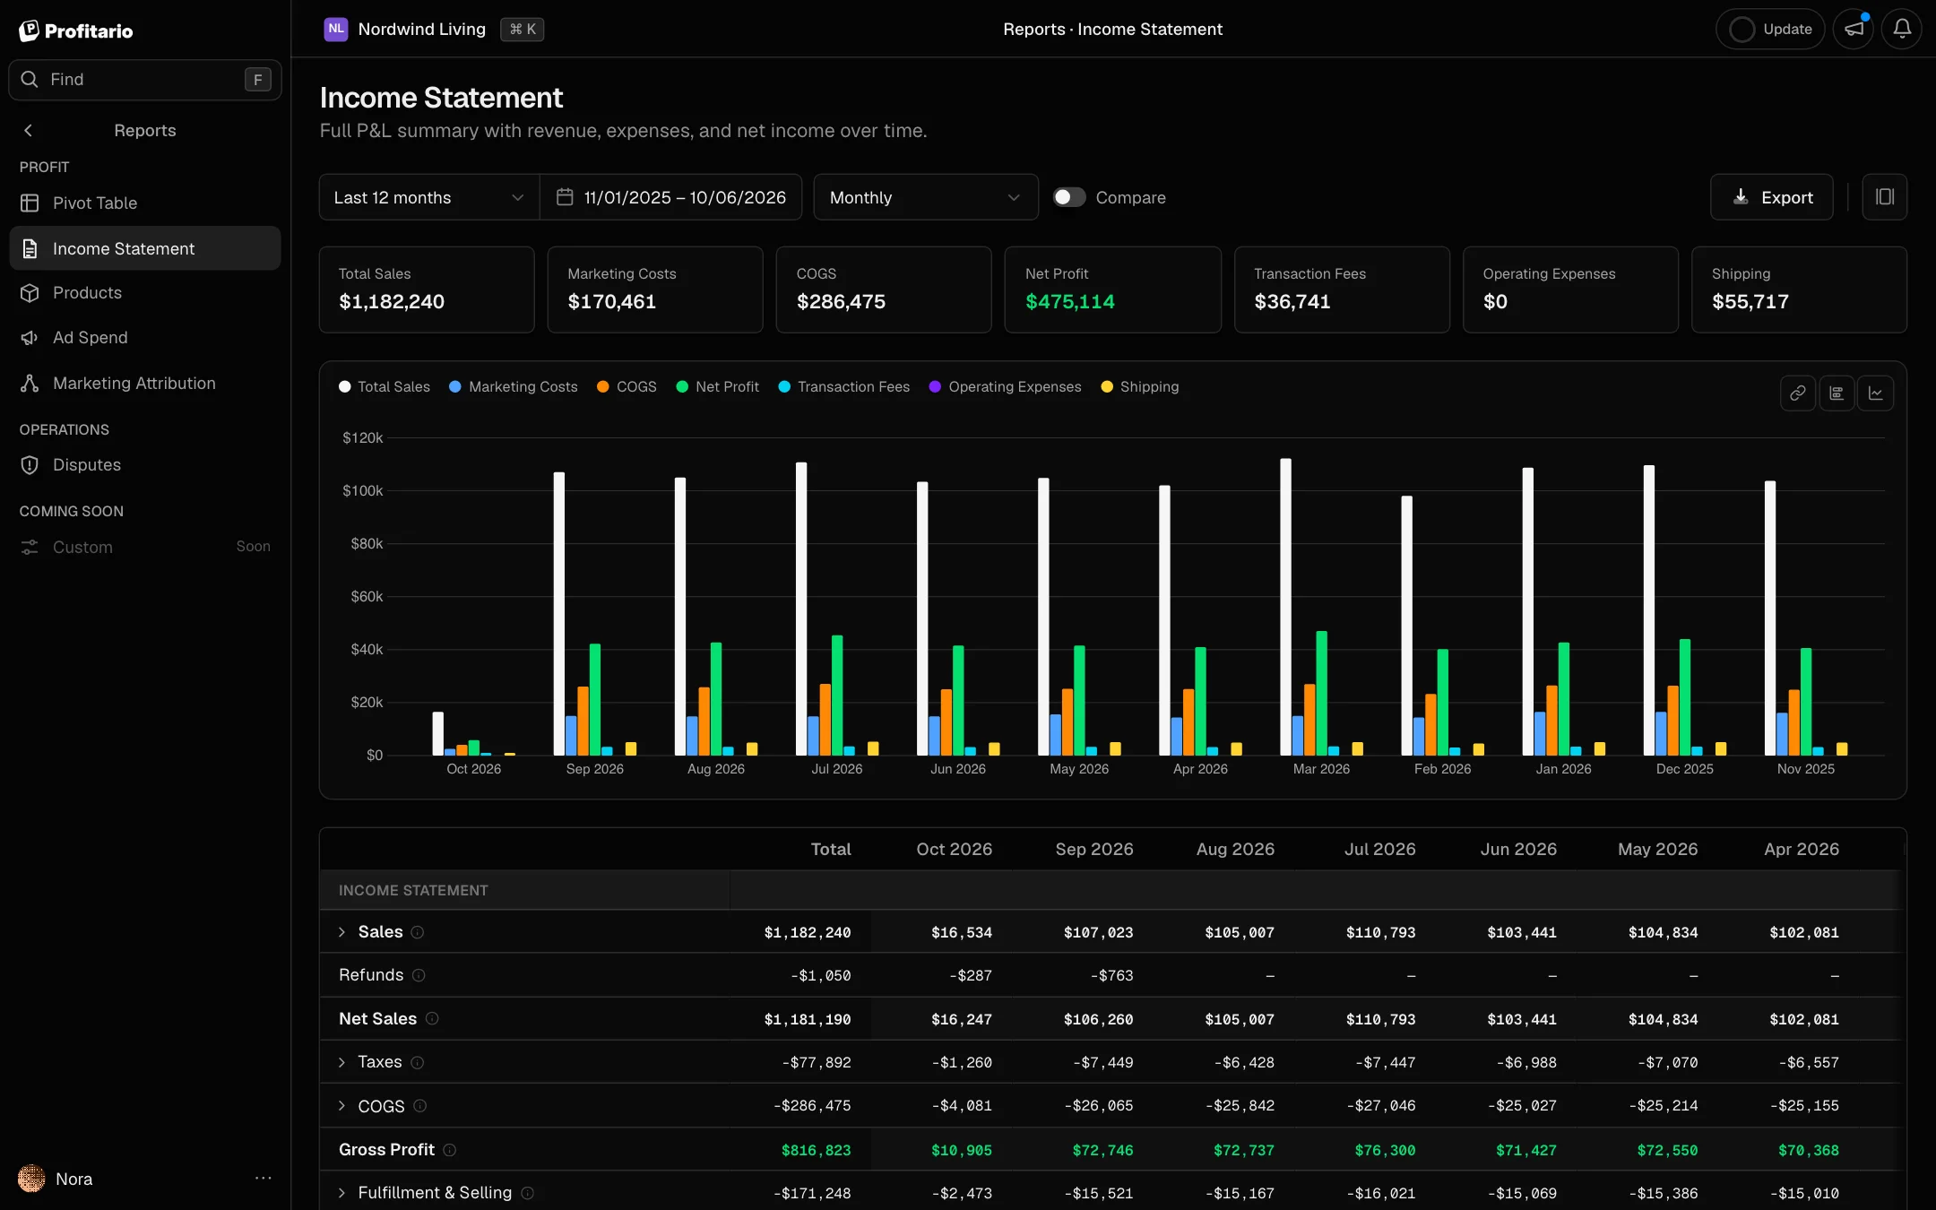The width and height of the screenshot is (1936, 1210).
Task: Click info icon next to Net Sales
Action: click(432, 1019)
